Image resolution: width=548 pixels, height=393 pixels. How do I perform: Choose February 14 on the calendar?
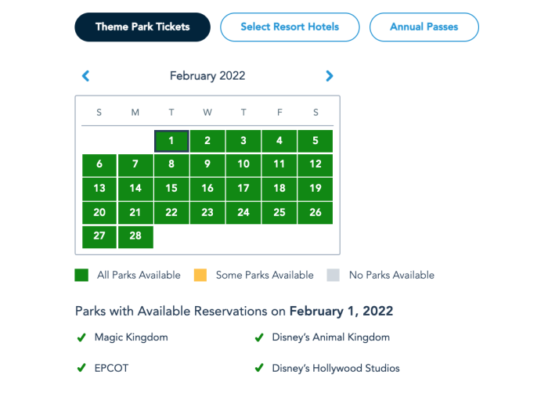point(135,189)
